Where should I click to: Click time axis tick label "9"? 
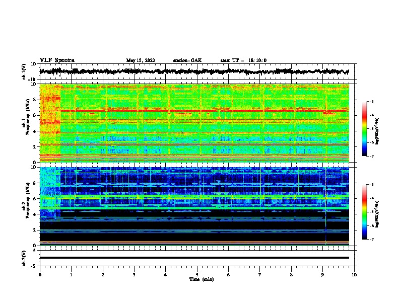point(322,275)
